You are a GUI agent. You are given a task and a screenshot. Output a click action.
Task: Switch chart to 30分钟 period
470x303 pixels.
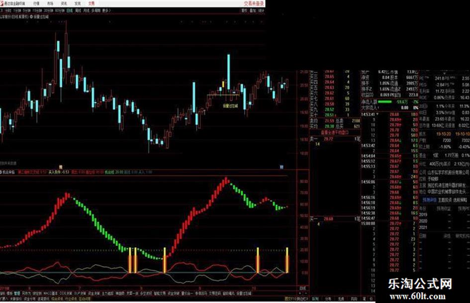(49, 10)
